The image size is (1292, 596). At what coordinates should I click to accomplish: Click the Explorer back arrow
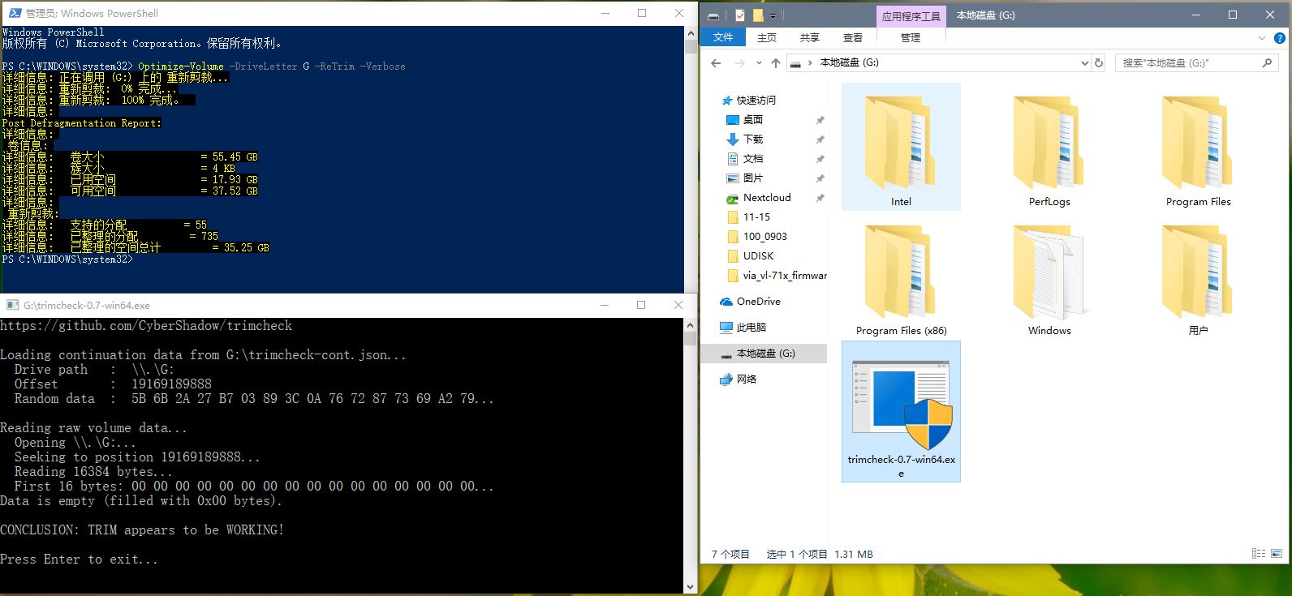pos(715,62)
